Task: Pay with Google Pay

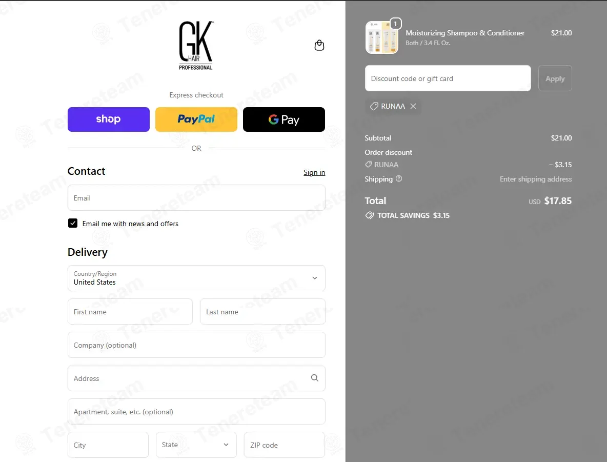Action: [x=284, y=119]
